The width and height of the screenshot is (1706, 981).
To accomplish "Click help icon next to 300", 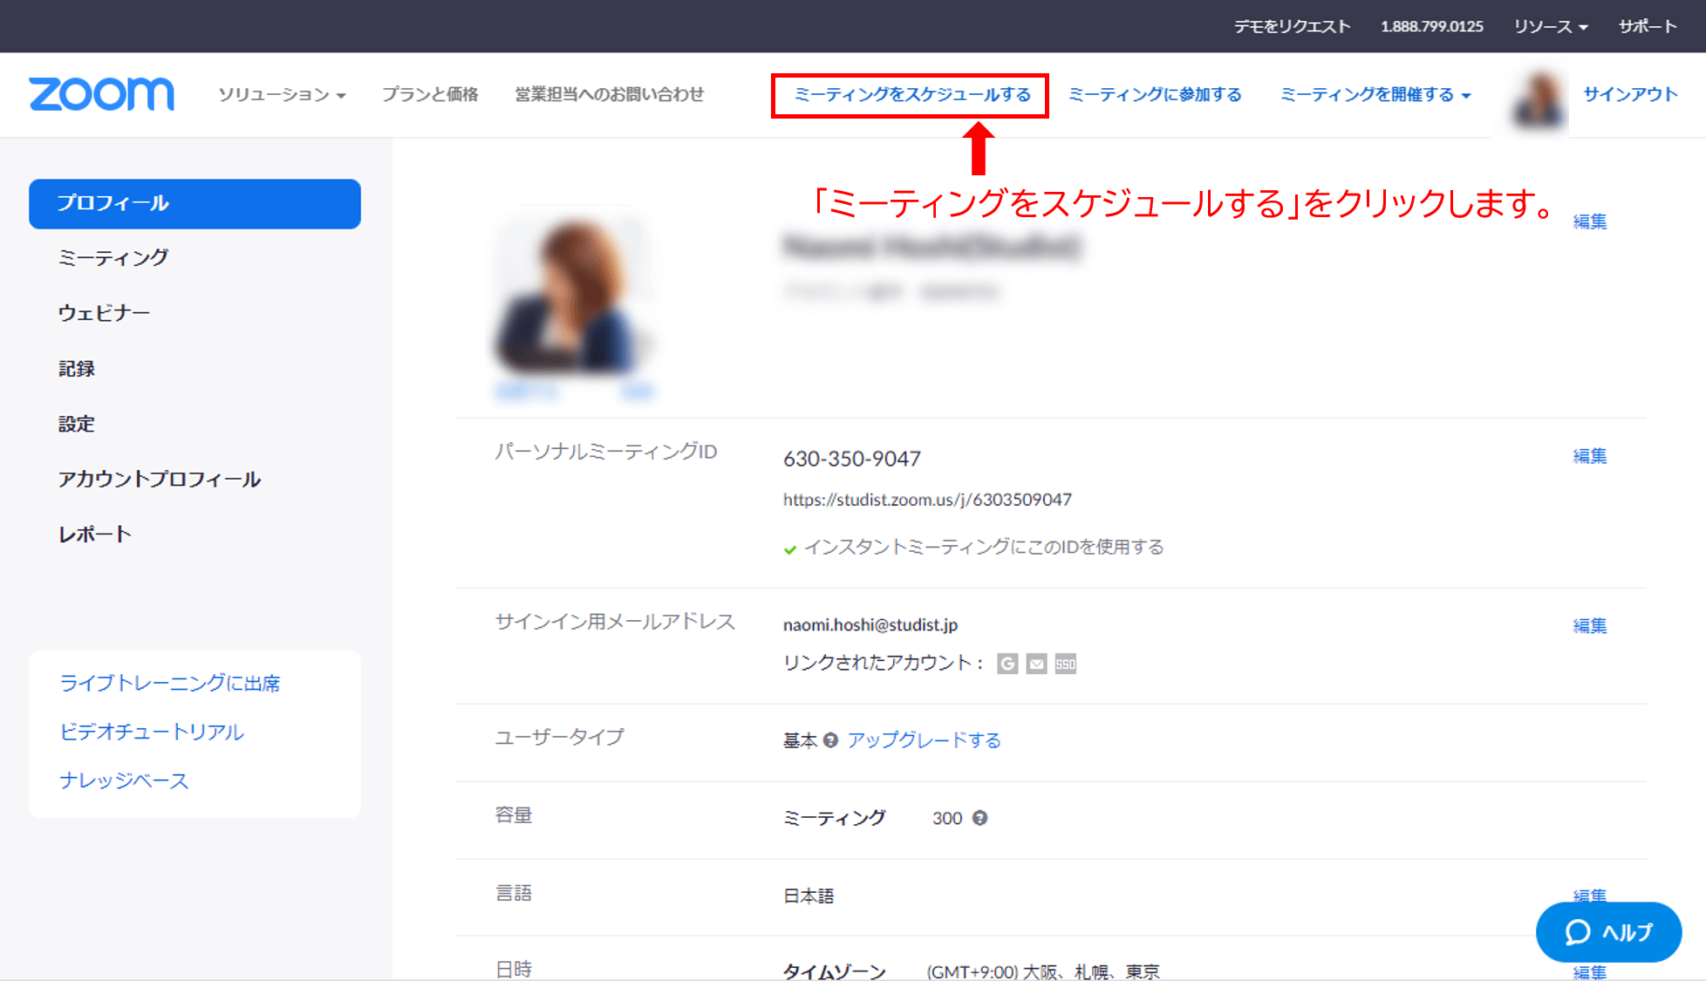I will pos(980,818).
